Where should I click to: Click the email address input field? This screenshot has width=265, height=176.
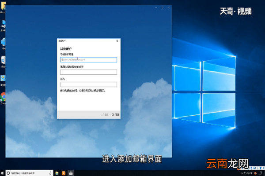88,60
